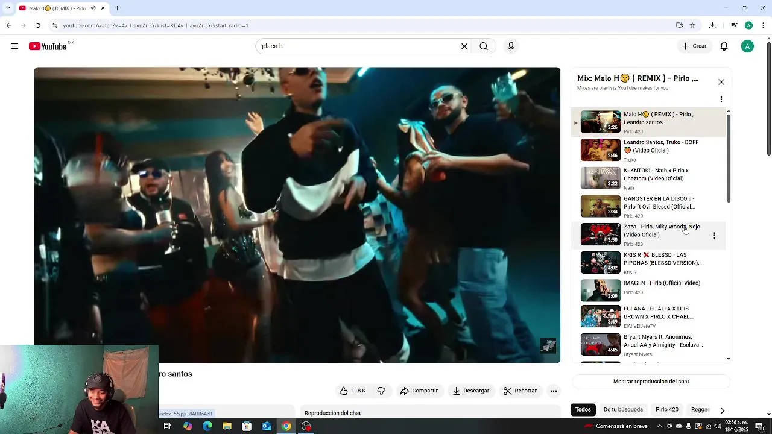
Task: Open Chrome three-dot menu
Action: click(x=764, y=25)
